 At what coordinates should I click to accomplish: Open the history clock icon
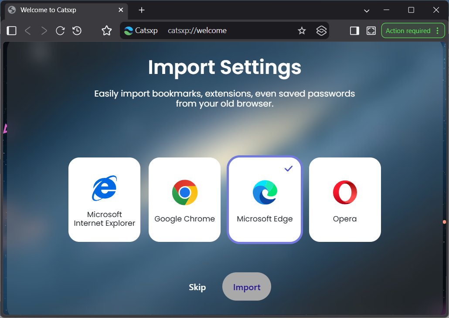pos(77,30)
